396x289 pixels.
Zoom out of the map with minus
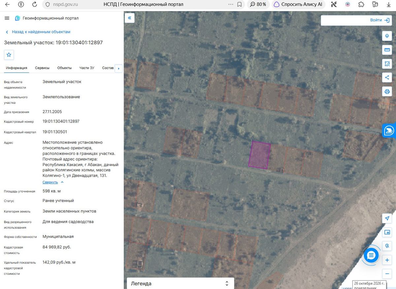[387, 274]
